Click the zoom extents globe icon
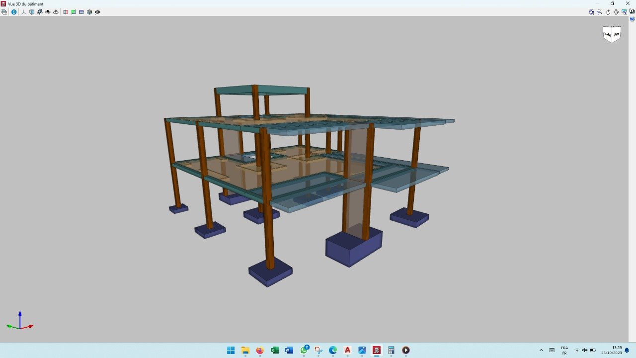636x358 pixels. click(591, 12)
